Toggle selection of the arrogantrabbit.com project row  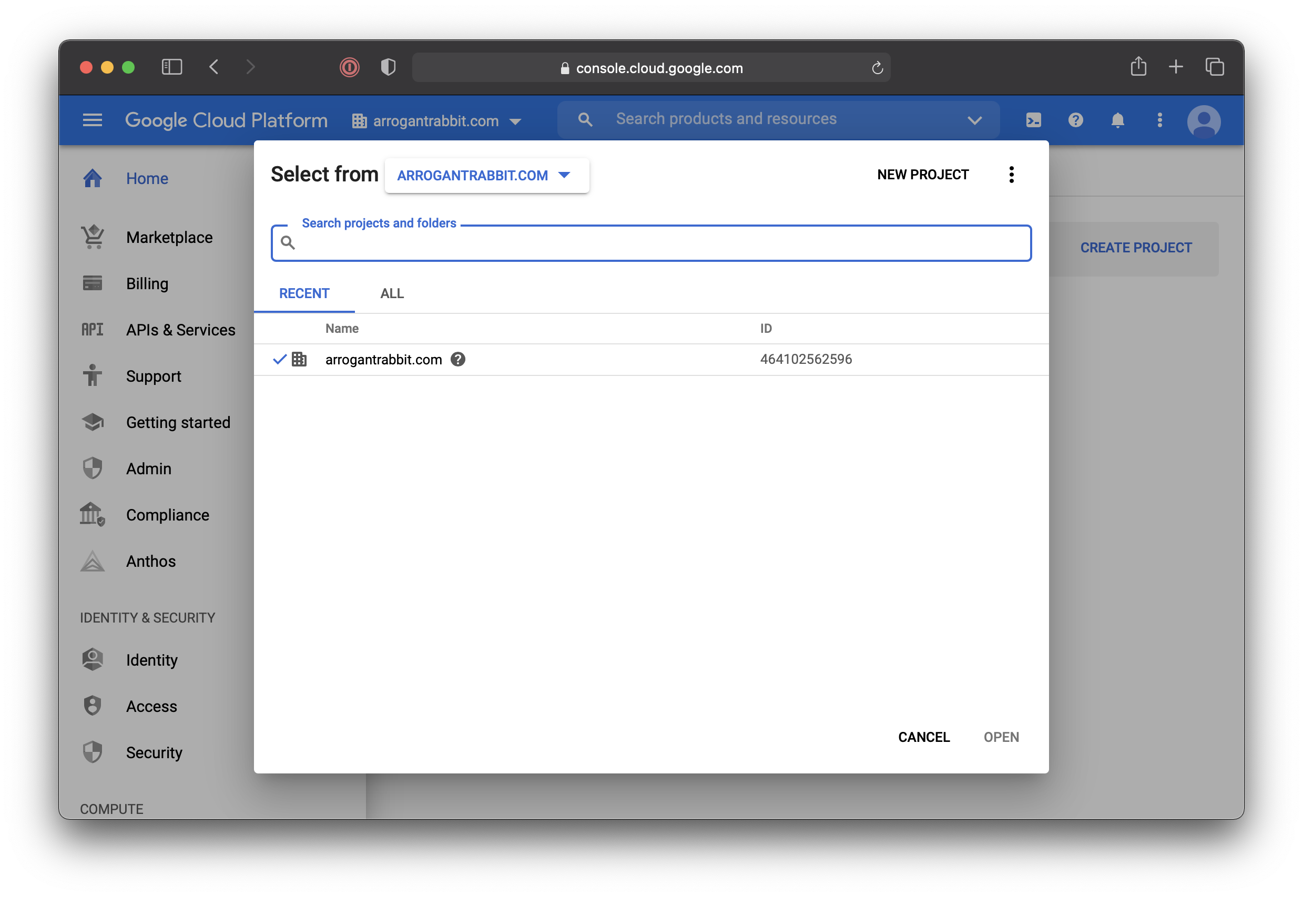click(x=279, y=359)
